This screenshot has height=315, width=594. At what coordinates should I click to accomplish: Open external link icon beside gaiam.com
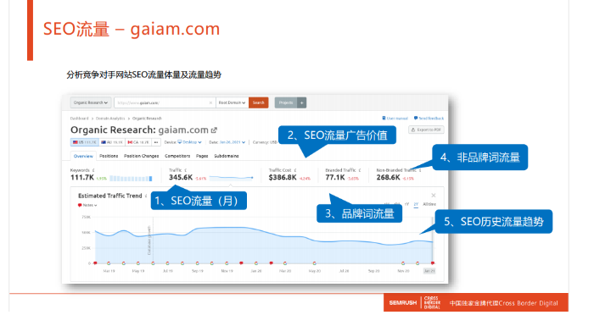tap(214, 130)
